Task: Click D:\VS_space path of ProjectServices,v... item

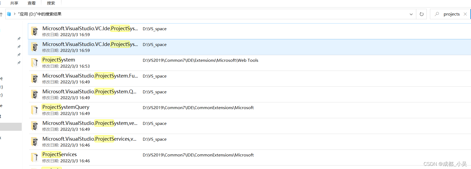Action: (154, 139)
